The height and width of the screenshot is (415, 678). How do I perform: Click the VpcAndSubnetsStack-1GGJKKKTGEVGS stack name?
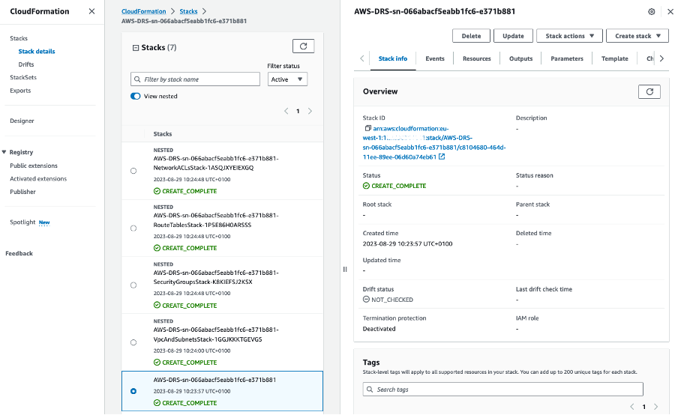(216, 335)
